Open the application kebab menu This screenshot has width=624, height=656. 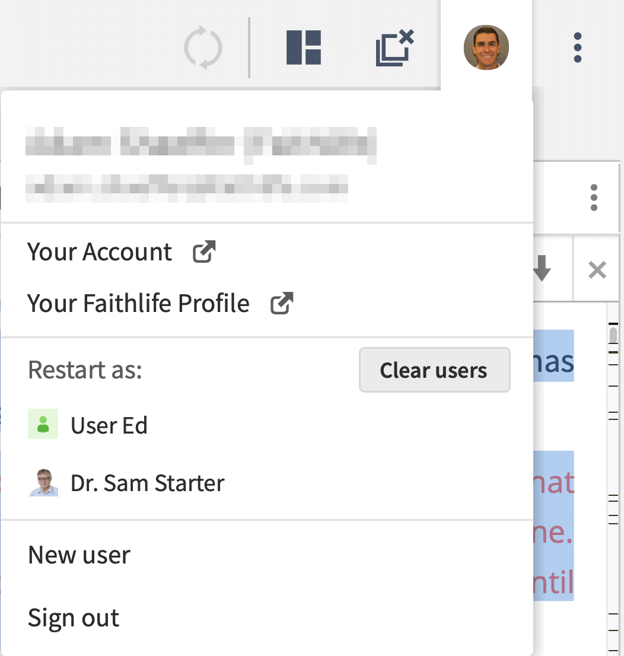pyautogui.click(x=578, y=47)
